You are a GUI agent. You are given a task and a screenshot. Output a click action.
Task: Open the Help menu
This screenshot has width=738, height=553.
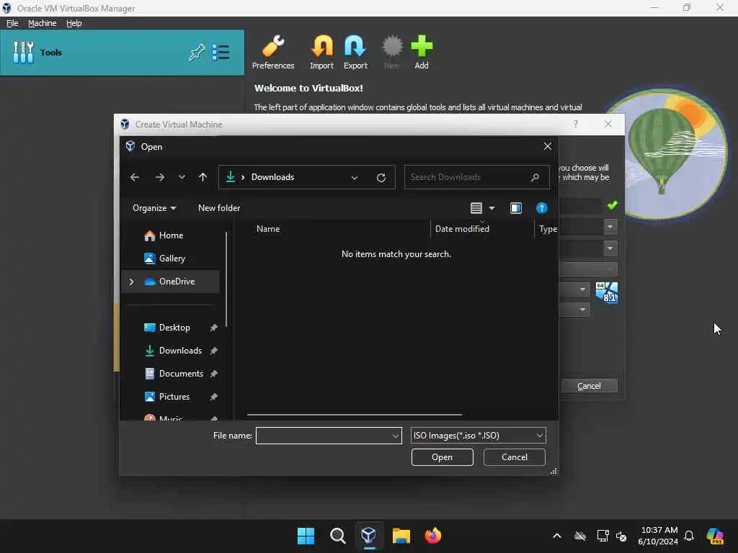pos(74,23)
